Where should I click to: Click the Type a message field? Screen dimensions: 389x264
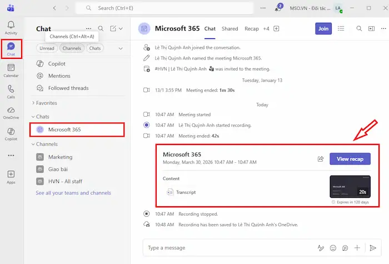coord(228,248)
